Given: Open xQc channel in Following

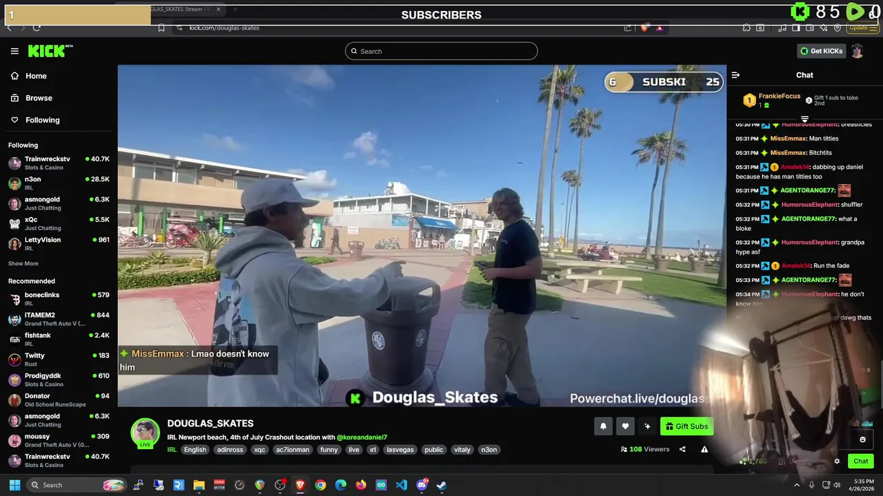Looking at the screenshot, I should 59,223.
